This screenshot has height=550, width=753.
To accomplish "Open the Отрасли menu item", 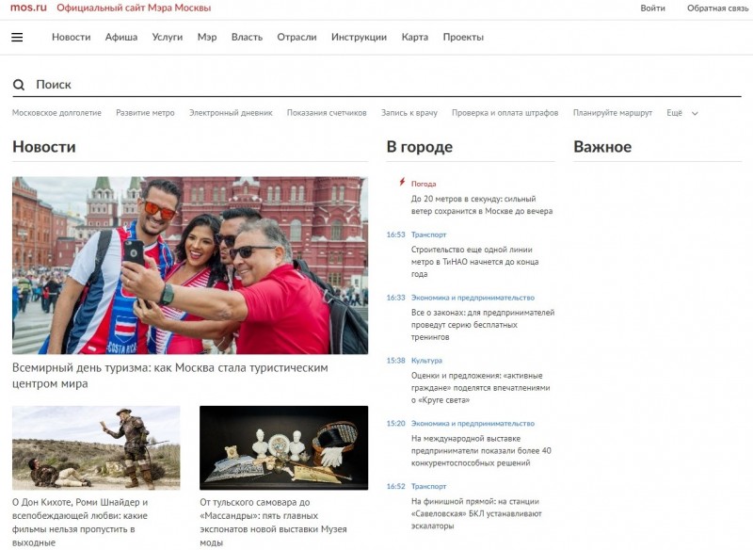I will (296, 38).
